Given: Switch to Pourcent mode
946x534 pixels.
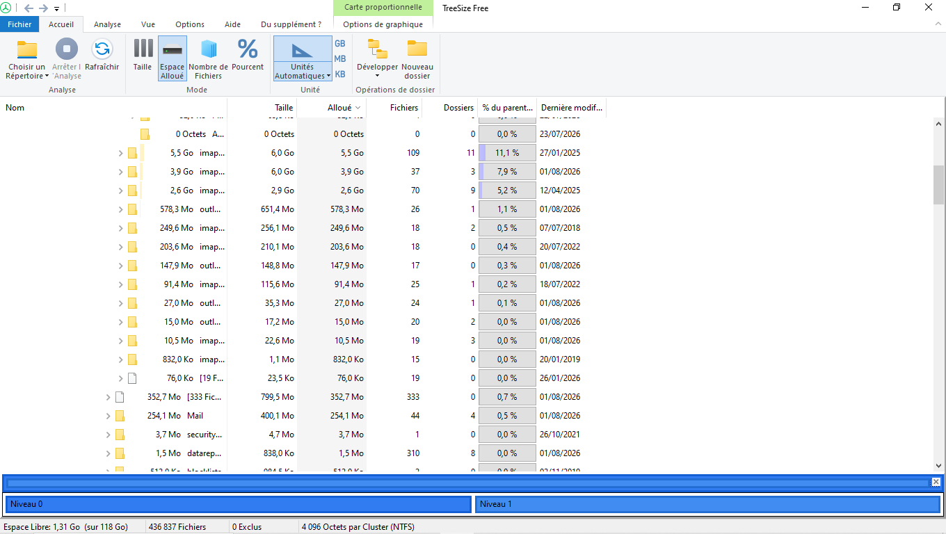Looking at the screenshot, I should tap(248, 55).
